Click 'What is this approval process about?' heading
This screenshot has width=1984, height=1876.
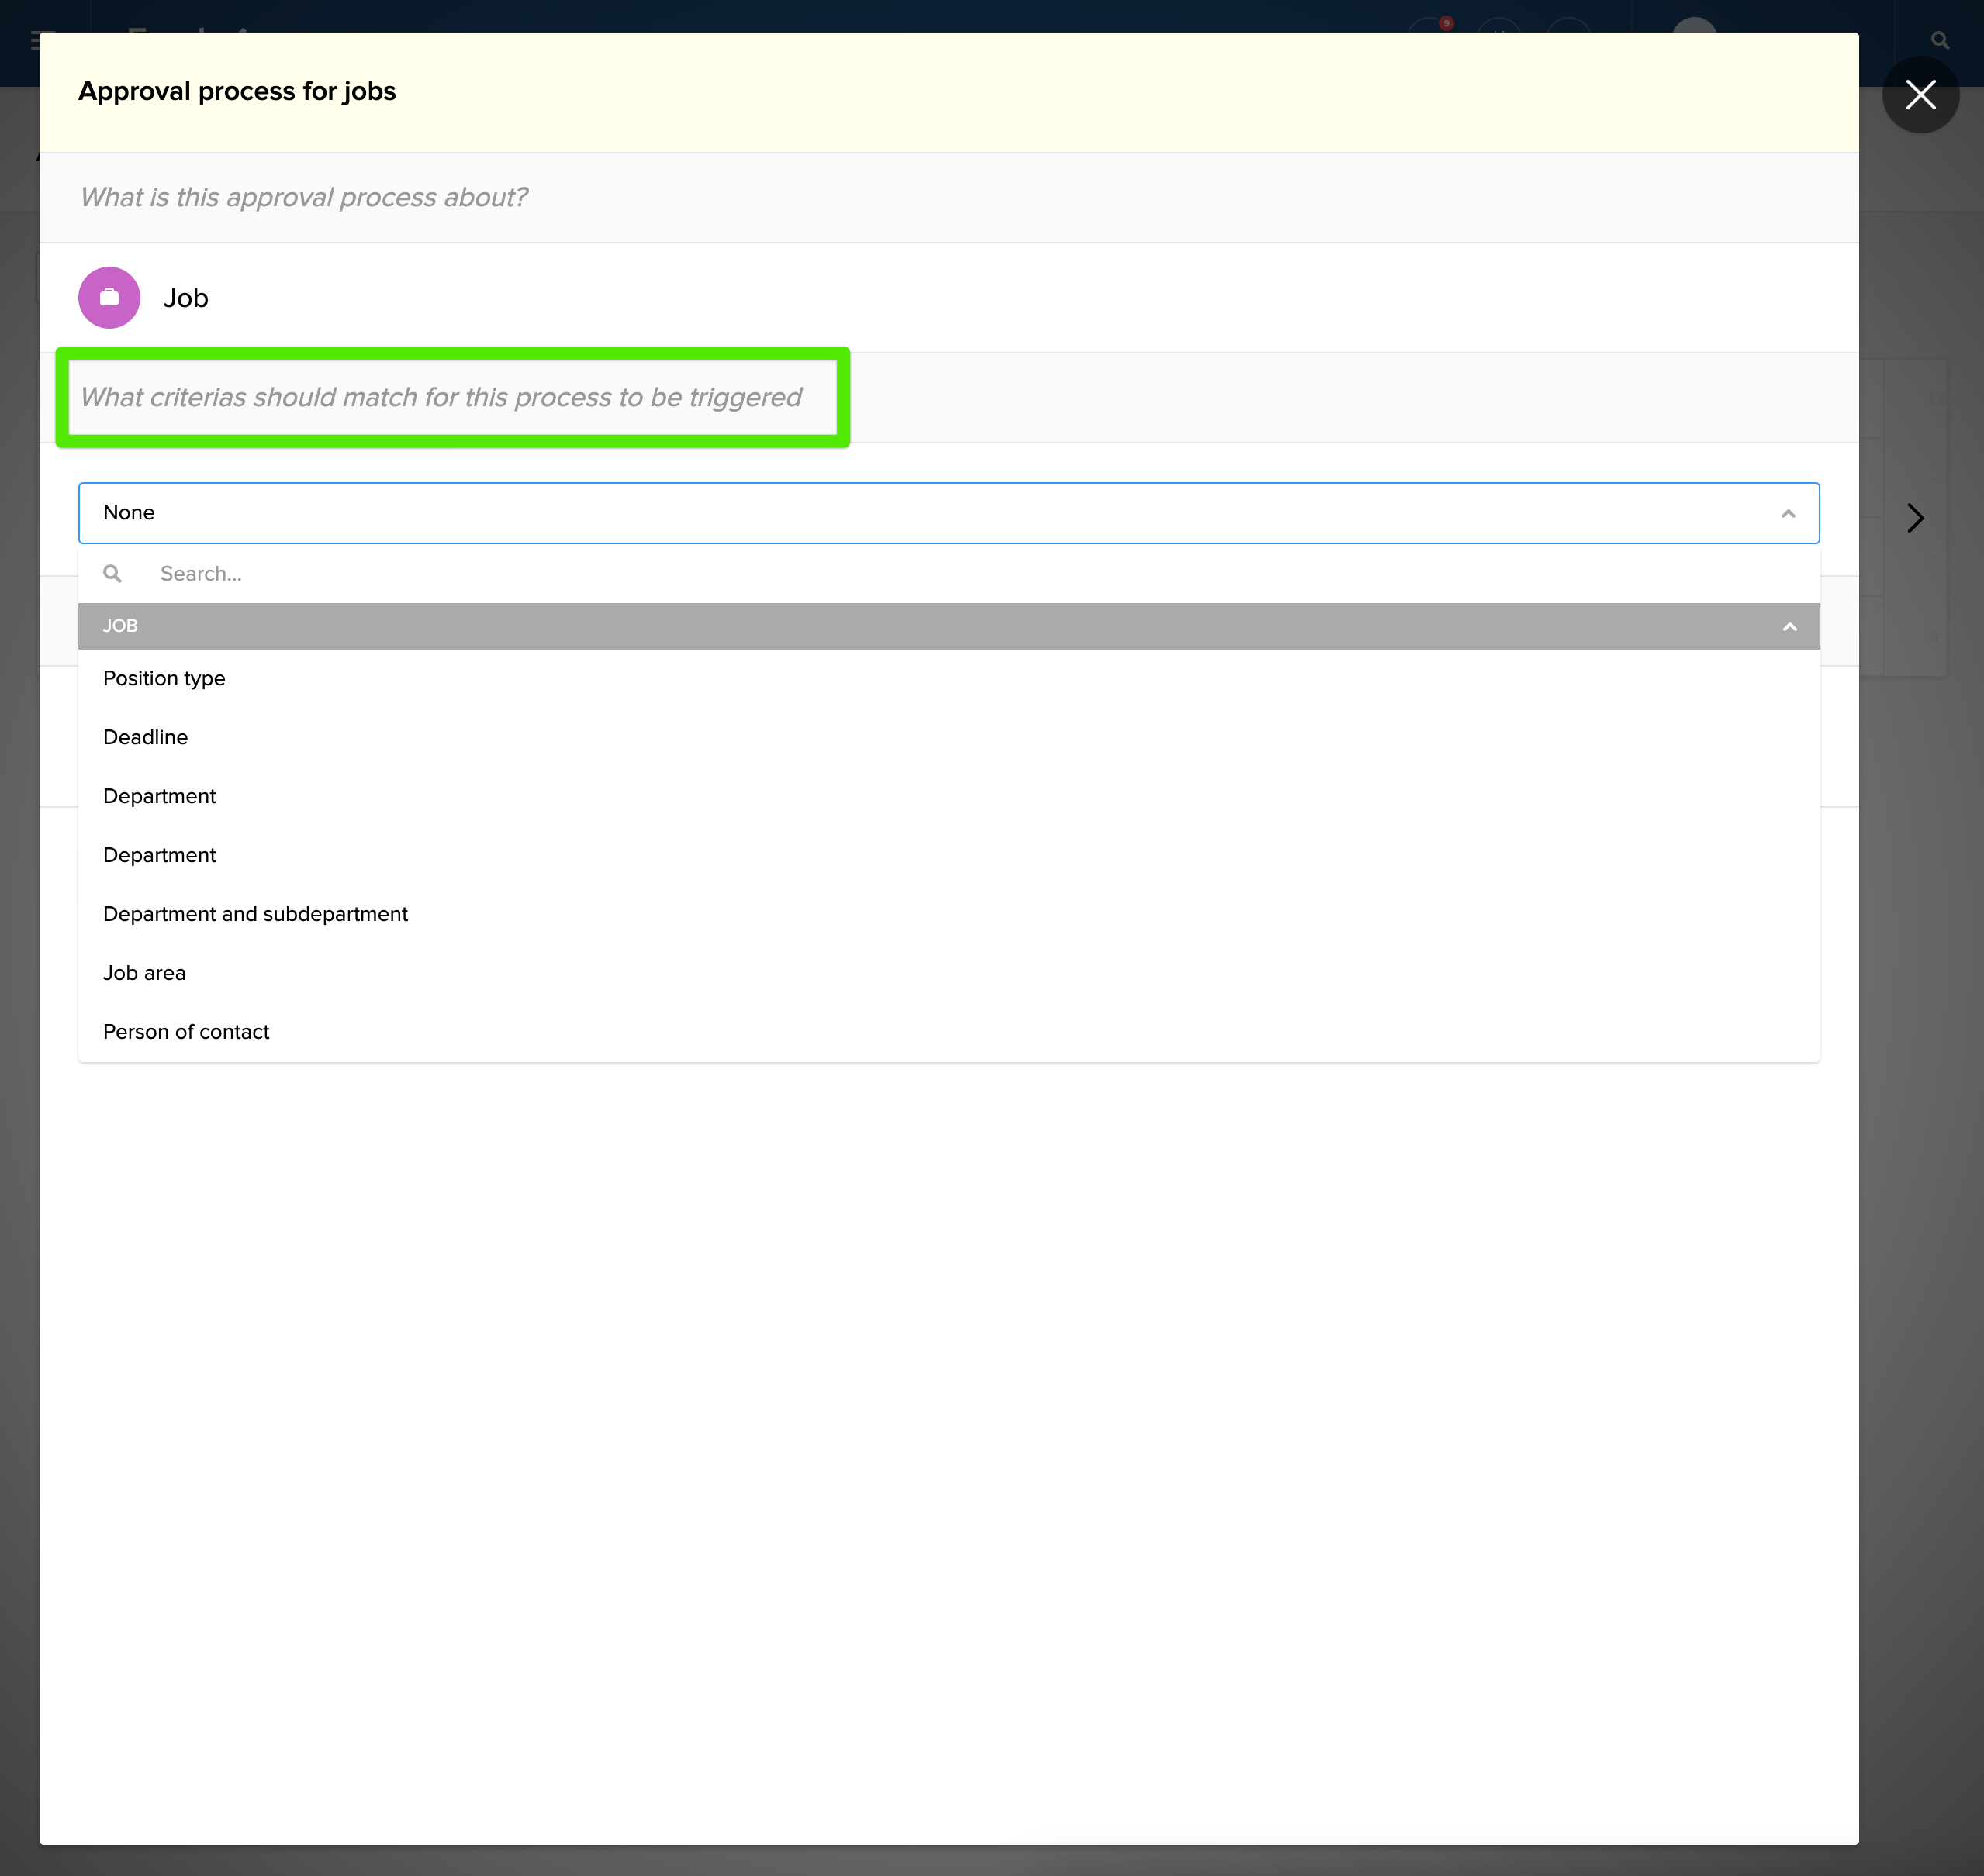pyautogui.click(x=303, y=197)
